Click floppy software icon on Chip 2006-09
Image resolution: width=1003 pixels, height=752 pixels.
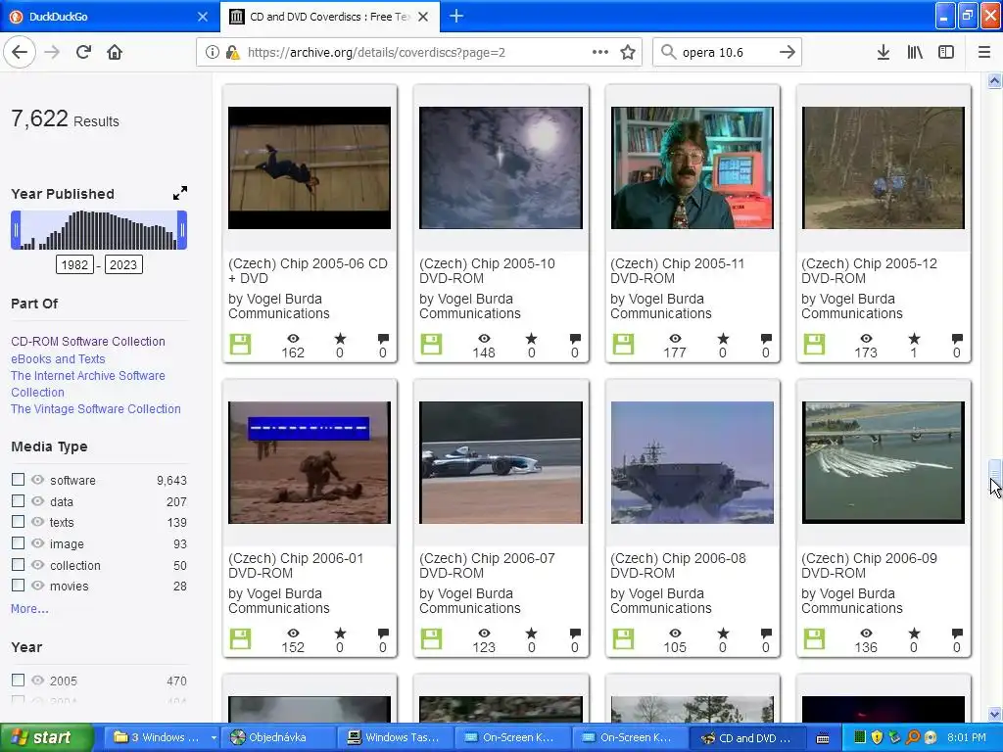814,638
